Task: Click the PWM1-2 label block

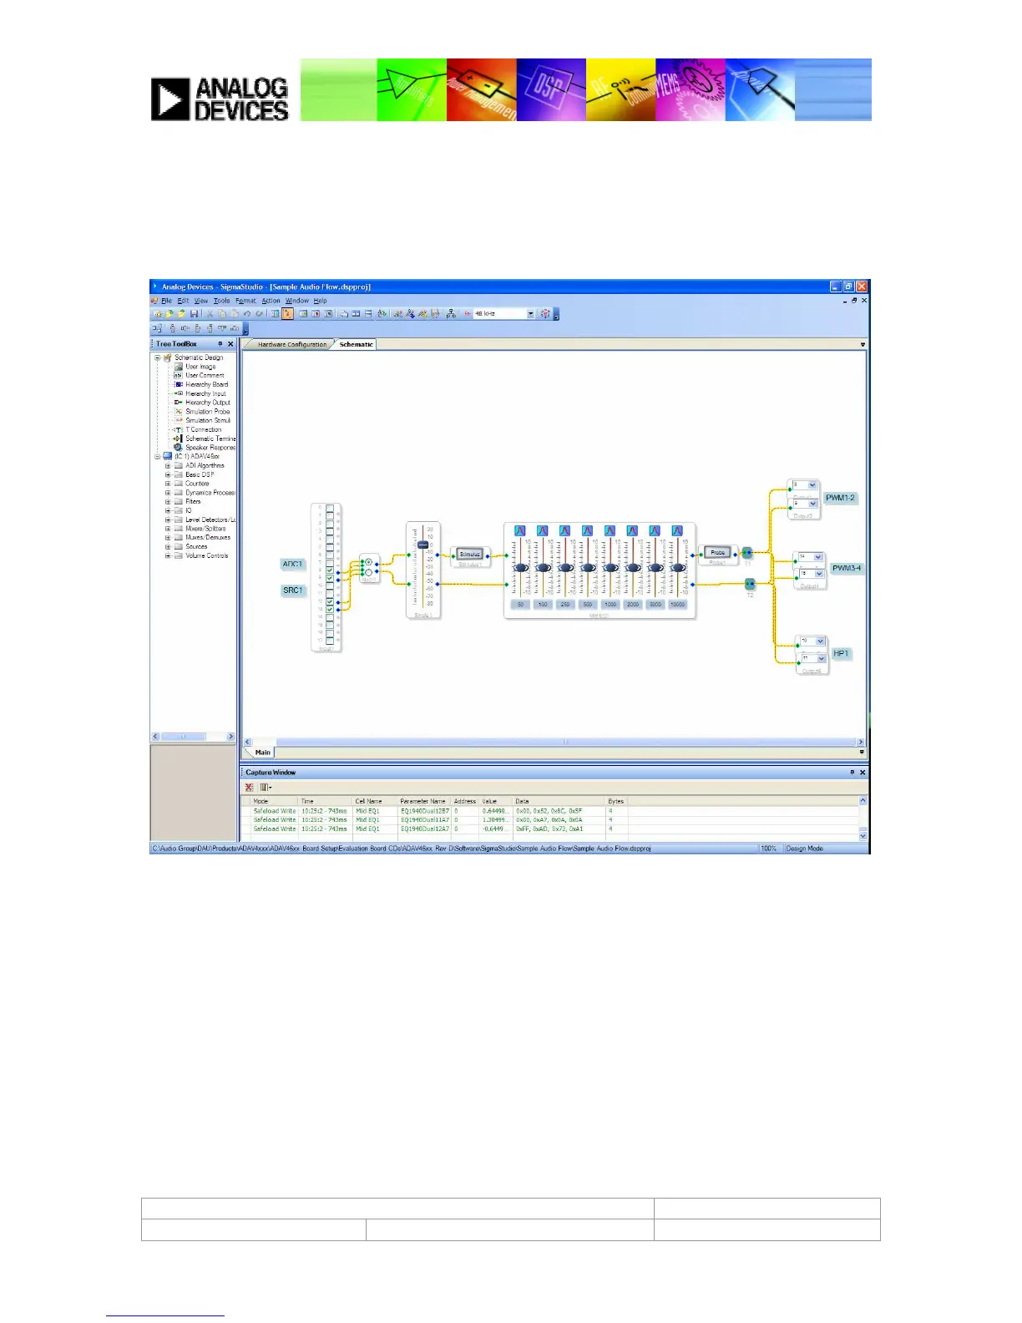Action: (x=840, y=498)
